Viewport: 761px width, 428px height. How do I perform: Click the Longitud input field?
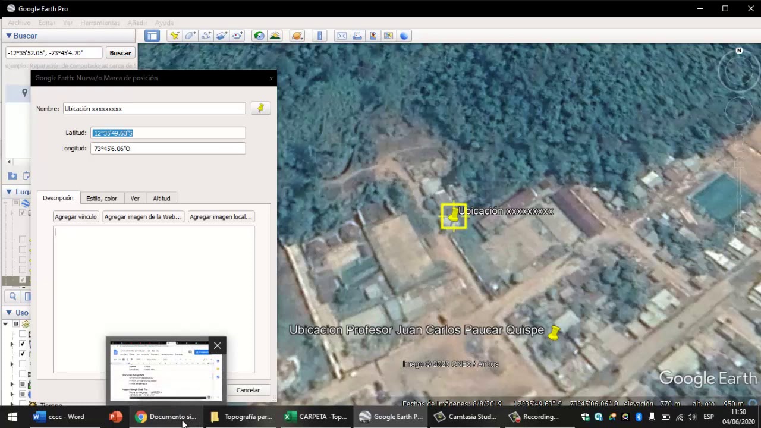pos(168,149)
